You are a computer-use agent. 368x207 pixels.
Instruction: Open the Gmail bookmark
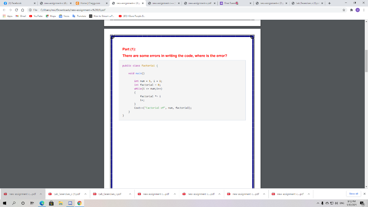pos(20,16)
